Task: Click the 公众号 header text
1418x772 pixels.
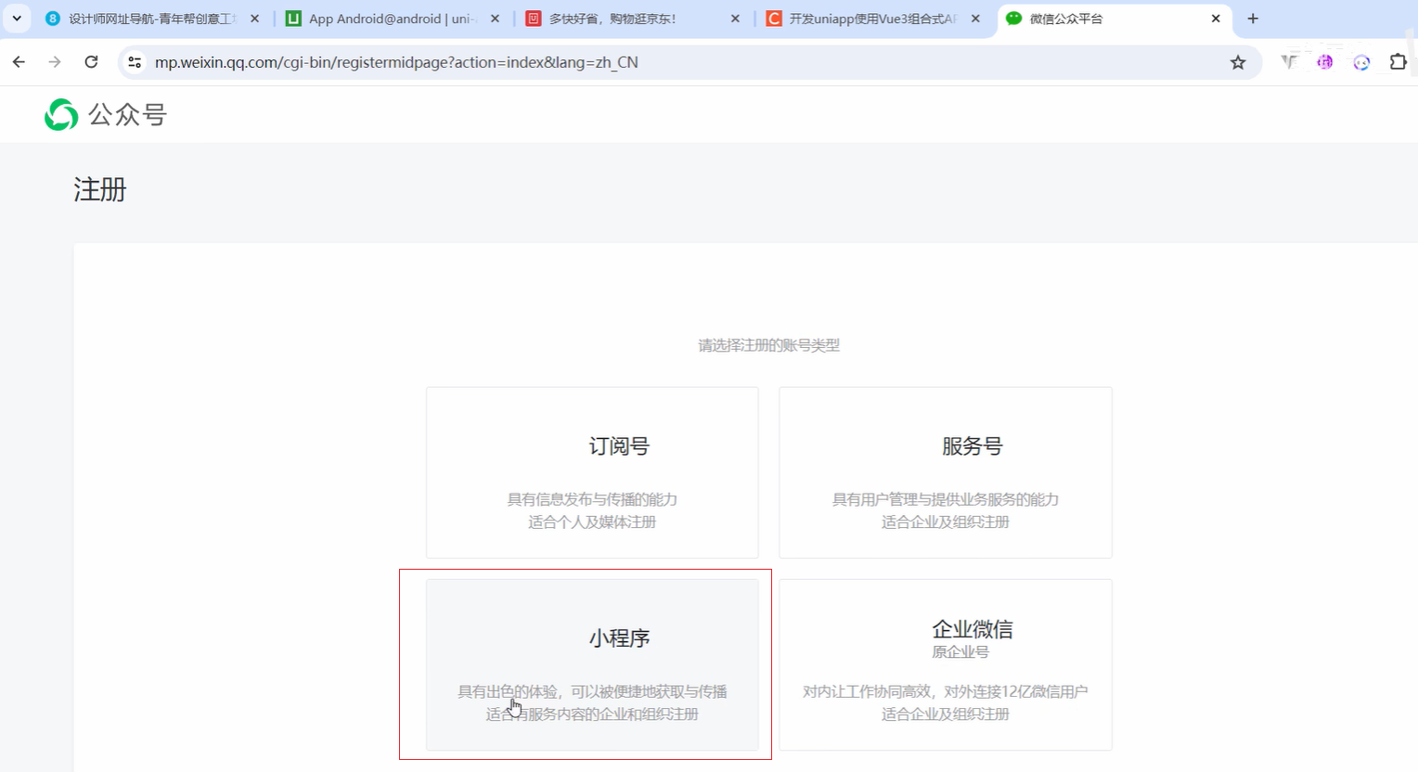Action: point(127,114)
